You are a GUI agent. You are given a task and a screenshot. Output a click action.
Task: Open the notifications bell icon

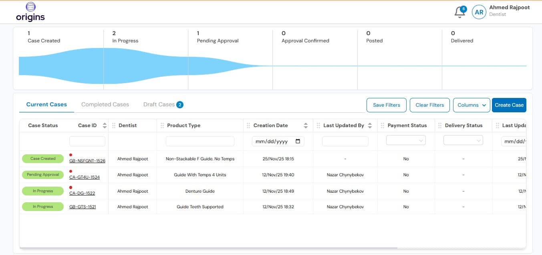tap(459, 12)
